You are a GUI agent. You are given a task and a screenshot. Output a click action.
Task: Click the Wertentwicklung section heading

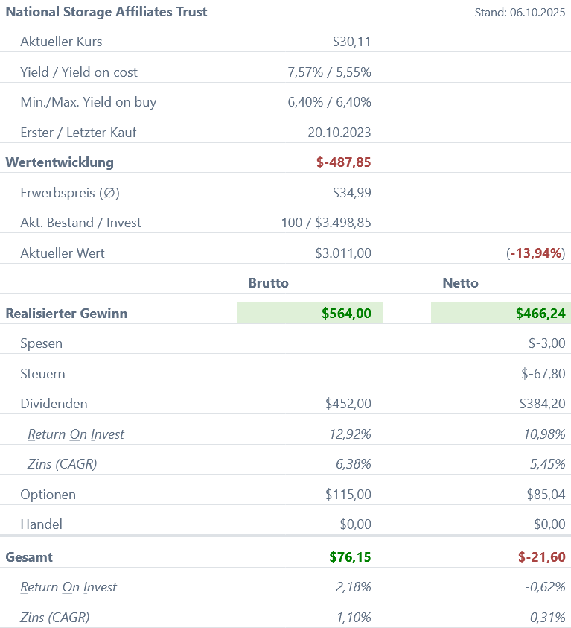pyautogui.click(x=60, y=162)
